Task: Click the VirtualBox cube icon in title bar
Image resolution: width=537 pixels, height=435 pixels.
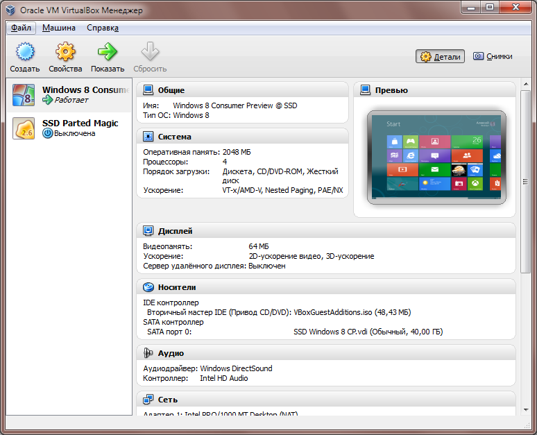Action: point(10,10)
